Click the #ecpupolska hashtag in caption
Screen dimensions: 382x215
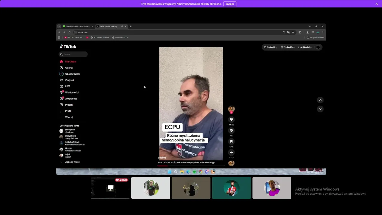click(194, 162)
